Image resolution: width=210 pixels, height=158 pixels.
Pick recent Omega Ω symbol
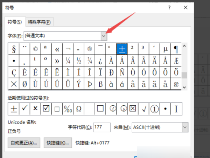pos(79,109)
